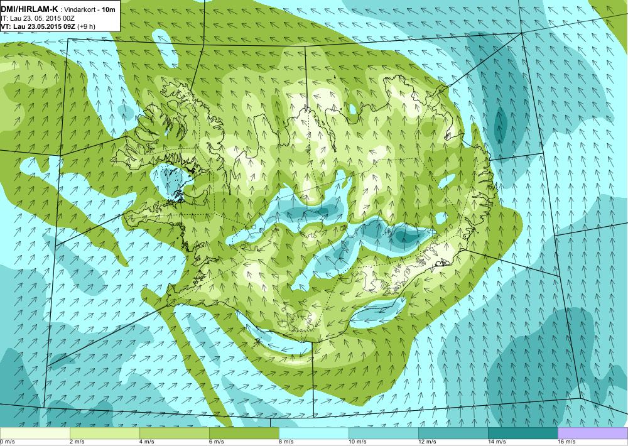This screenshot has width=628, height=446.
Task: Click the Vindarkort - 10m label
Action: click(x=90, y=9)
